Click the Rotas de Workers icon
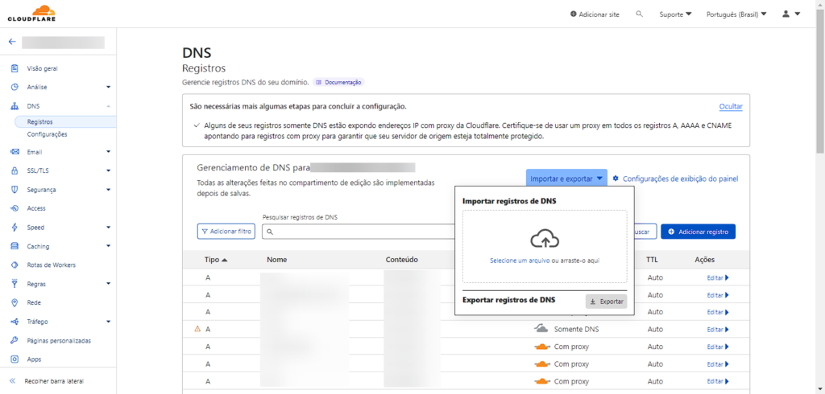 tap(15, 265)
